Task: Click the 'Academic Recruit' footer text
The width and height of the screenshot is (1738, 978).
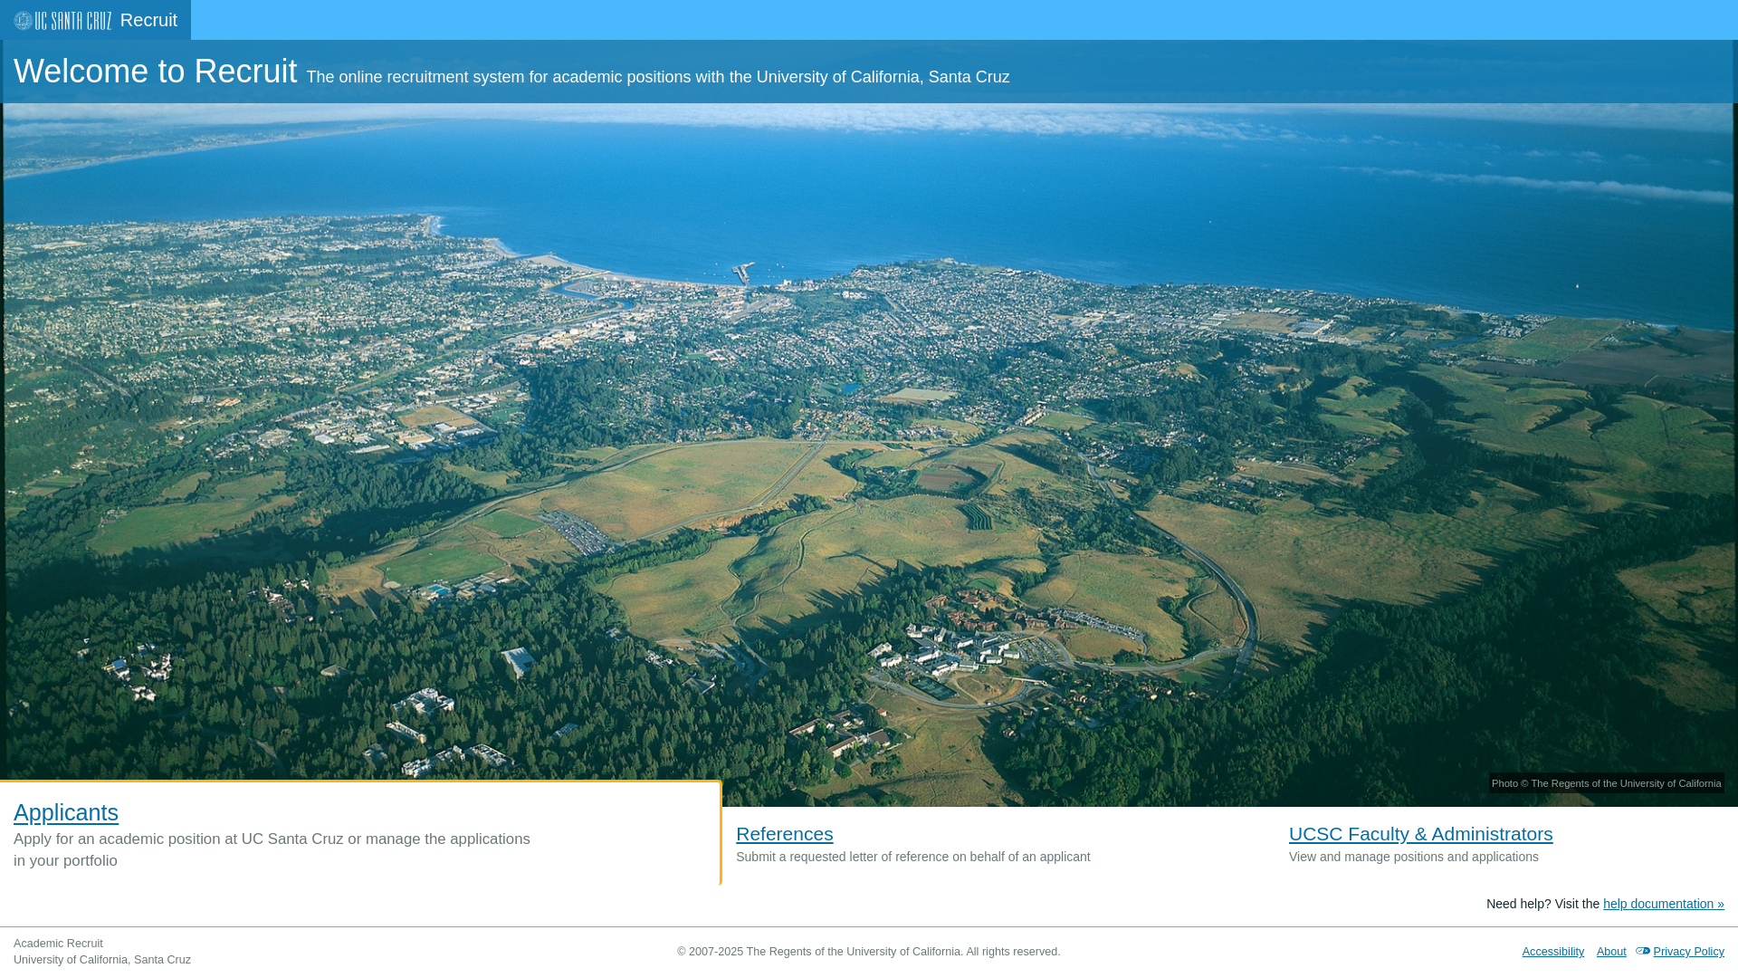Action: point(58,944)
